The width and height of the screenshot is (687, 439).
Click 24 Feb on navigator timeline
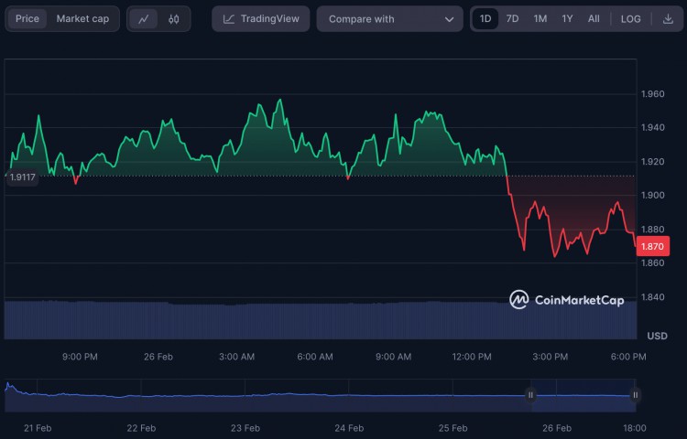[349, 428]
